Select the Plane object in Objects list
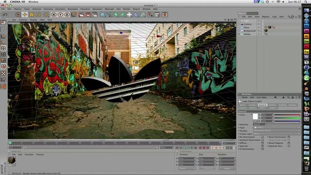Image resolution: width=311 pixels, height=175 pixels. [246, 27]
